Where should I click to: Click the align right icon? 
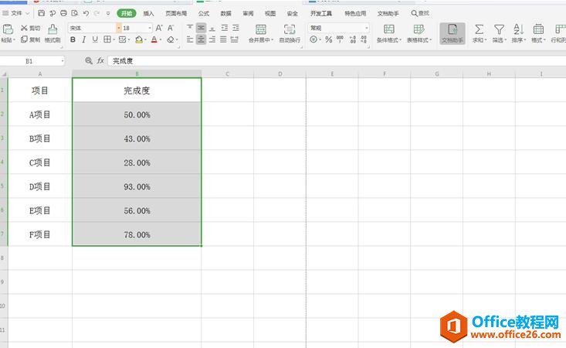[x=212, y=39]
